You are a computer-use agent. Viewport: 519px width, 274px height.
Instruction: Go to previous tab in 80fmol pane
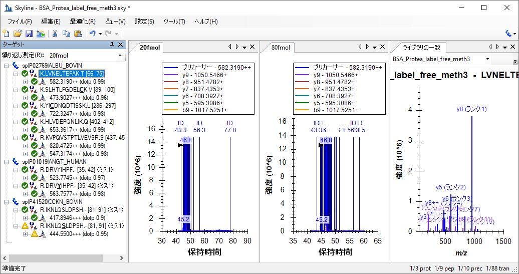click(x=360, y=47)
